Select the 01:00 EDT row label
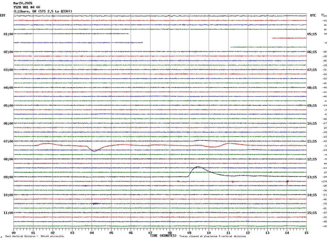This screenshot has width=328, height=240. point(8,34)
